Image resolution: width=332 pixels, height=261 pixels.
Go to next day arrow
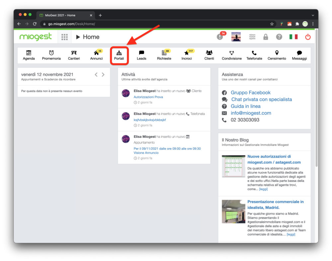tap(103, 75)
